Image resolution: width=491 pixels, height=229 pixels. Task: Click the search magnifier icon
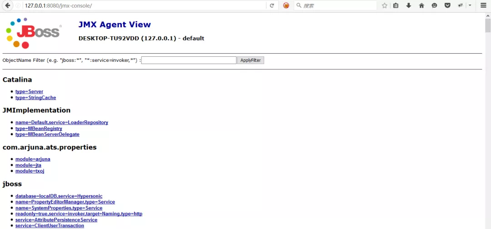click(x=299, y=5)
